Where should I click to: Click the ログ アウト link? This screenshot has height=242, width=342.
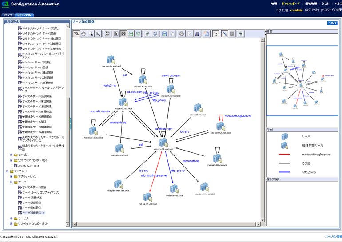click(x=312, y=10)
